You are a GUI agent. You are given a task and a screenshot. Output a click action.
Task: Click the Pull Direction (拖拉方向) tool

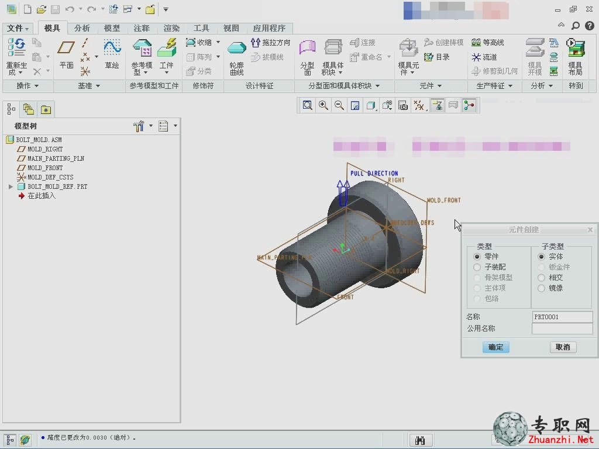tap(271, 42)
